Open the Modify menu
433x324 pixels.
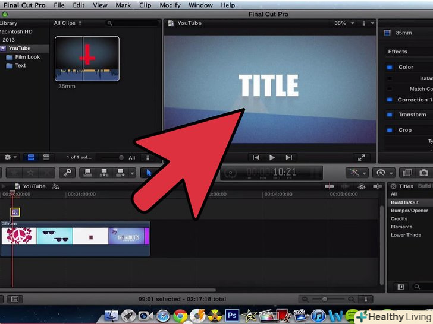[170, 5]
